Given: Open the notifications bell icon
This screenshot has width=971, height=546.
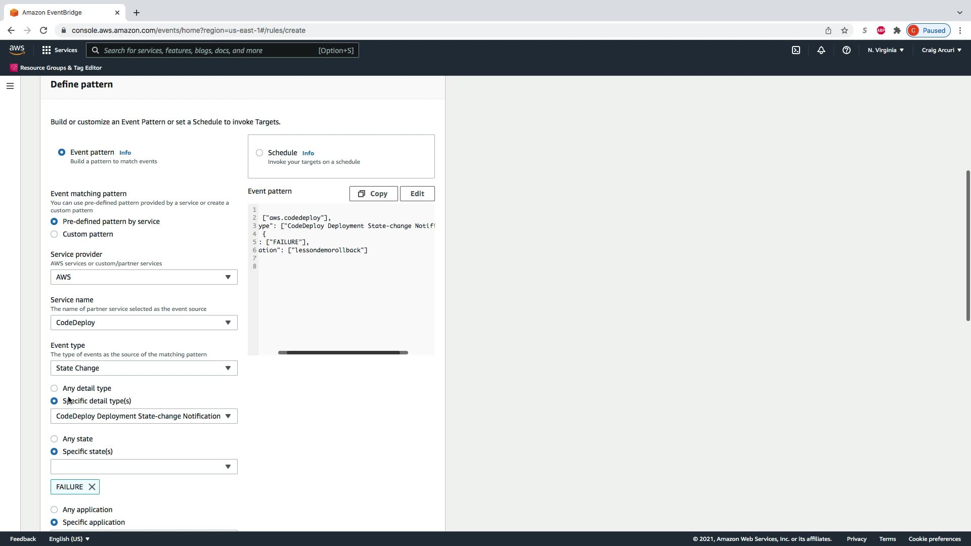Looking at the screenshot, I should [821, 50].
